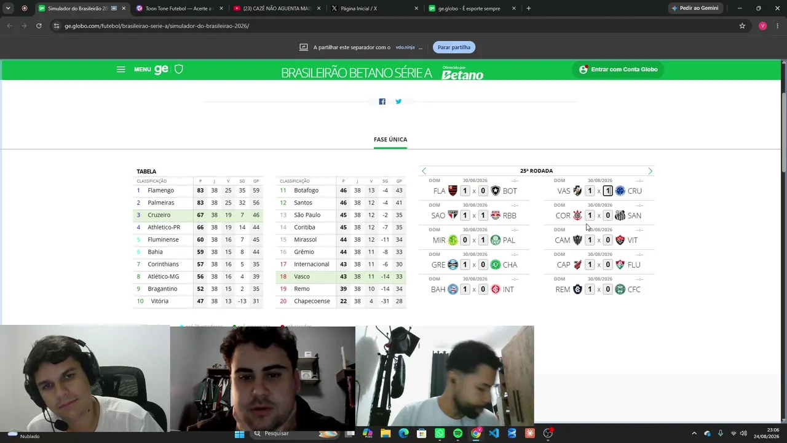Click the Palmeiras crest in MIR x PAL
The image size is (787, 443).
[x=496, y=240]
